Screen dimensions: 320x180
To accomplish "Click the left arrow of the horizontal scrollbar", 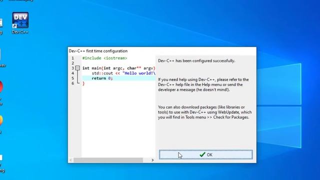I will [x=71, y=160].
